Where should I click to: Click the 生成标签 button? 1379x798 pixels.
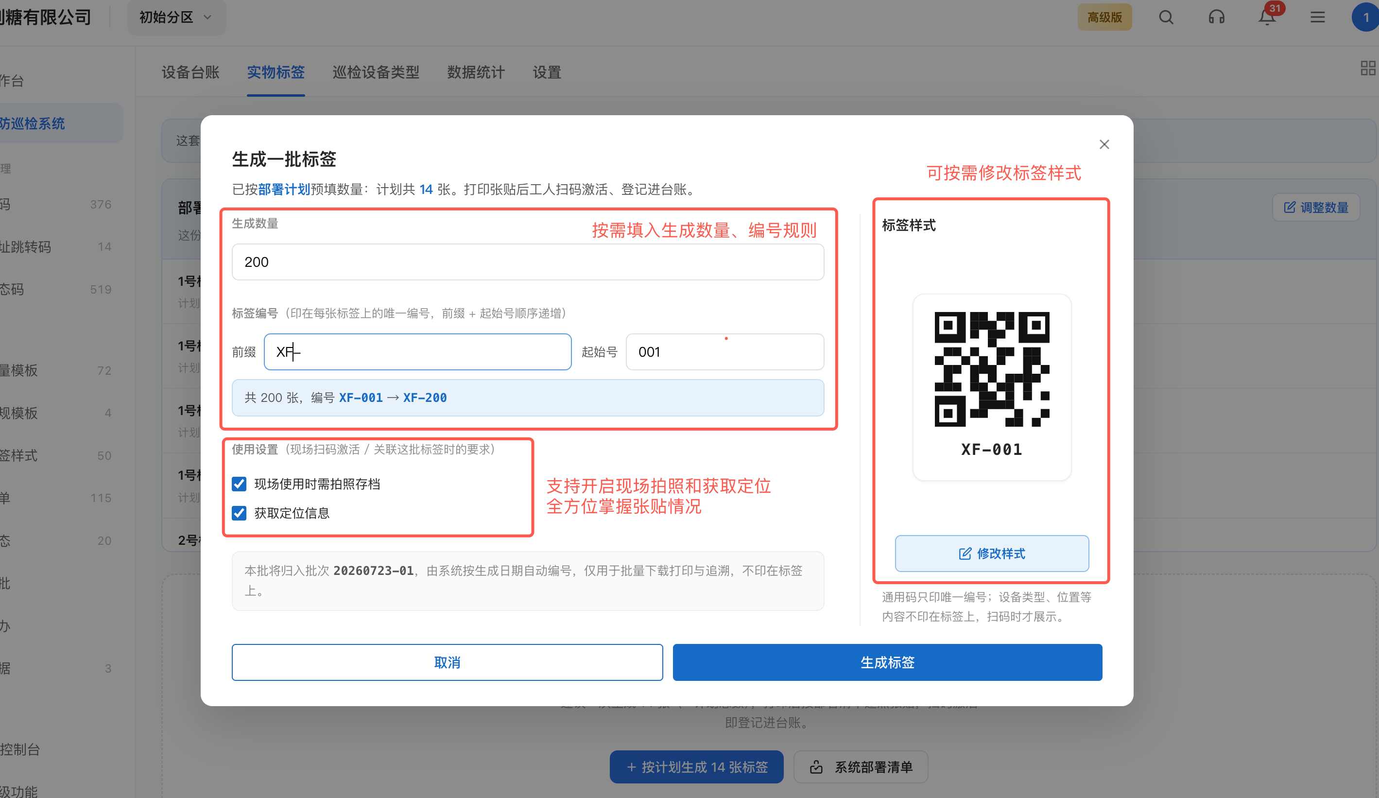pos(888,662)
